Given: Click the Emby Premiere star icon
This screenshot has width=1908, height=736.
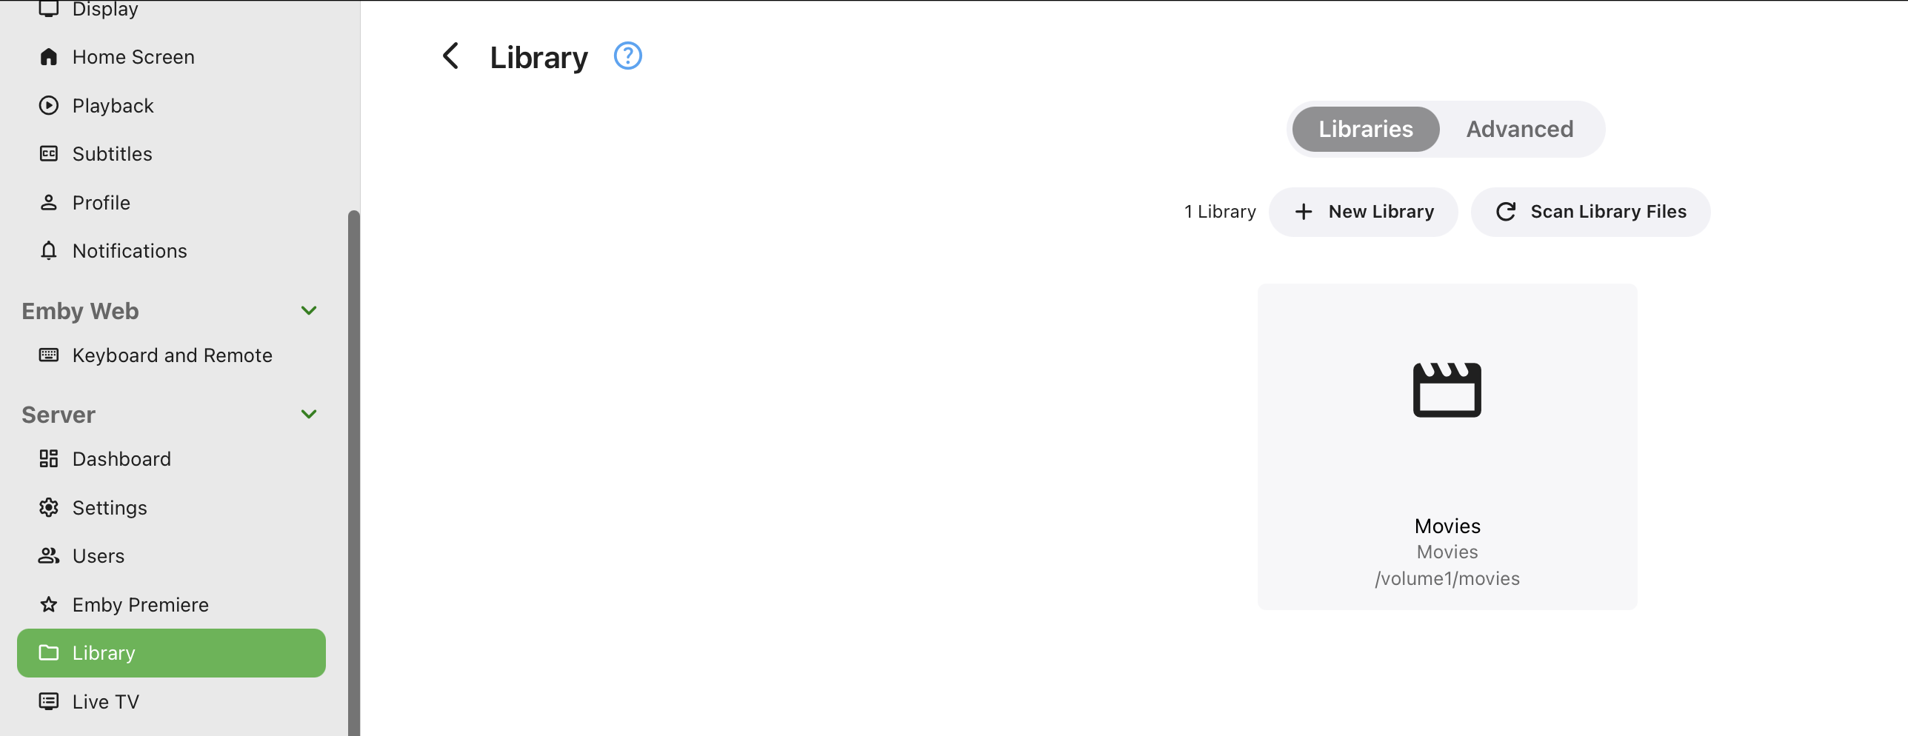Looking at the screenshot, I should [49, 605].
